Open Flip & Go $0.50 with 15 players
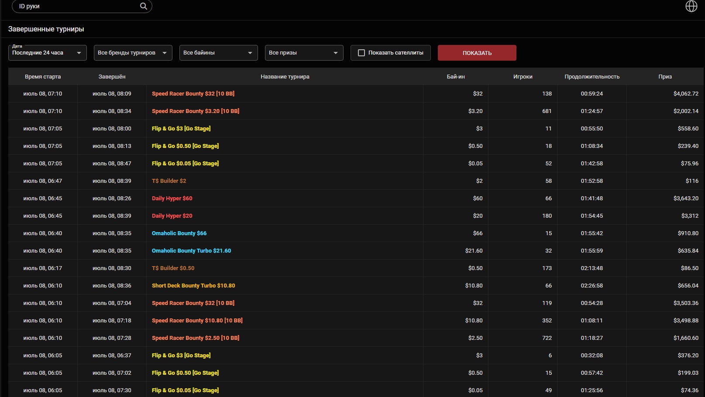The image size is (705, 397). click(185, 373)
